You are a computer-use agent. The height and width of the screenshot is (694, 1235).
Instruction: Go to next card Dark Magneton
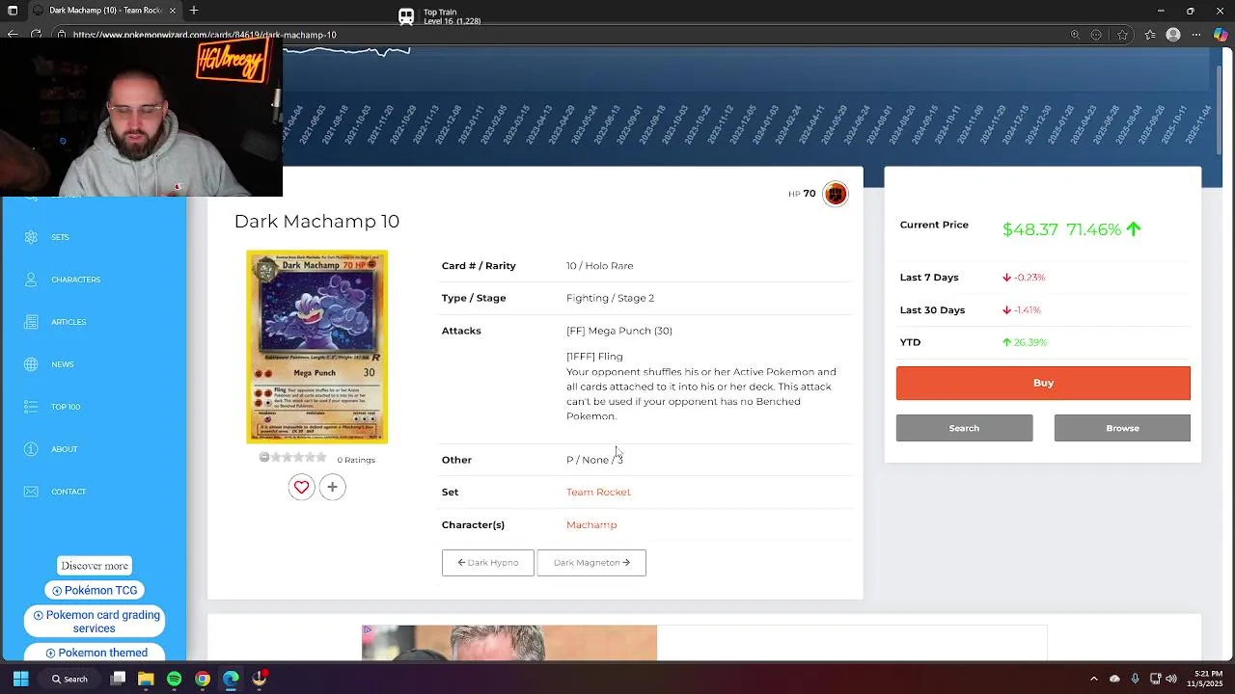click(x=591, y=563)
